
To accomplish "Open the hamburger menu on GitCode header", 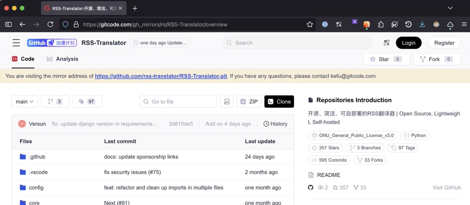I will click(16, 43).
